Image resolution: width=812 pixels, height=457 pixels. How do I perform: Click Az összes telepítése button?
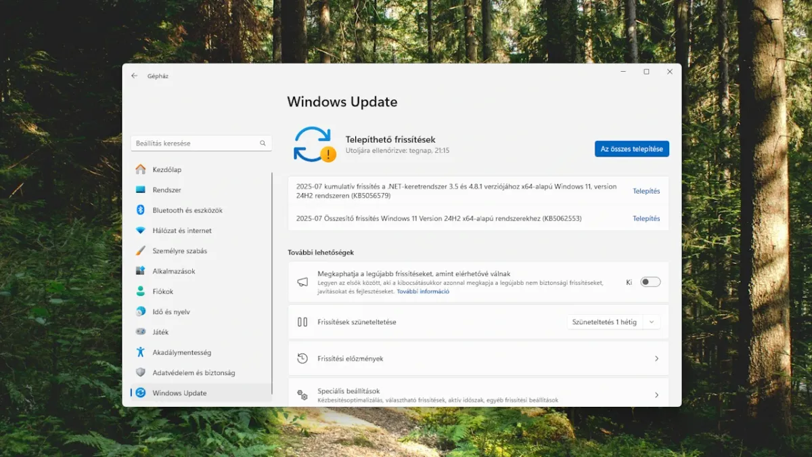coord(632,149)
